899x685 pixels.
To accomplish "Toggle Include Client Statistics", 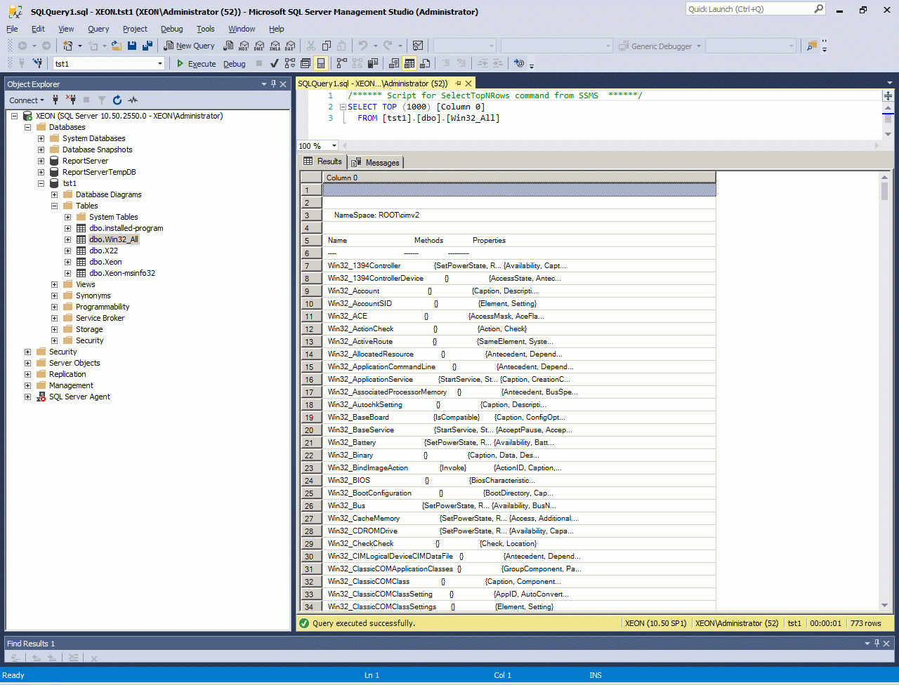I will 374,63.
